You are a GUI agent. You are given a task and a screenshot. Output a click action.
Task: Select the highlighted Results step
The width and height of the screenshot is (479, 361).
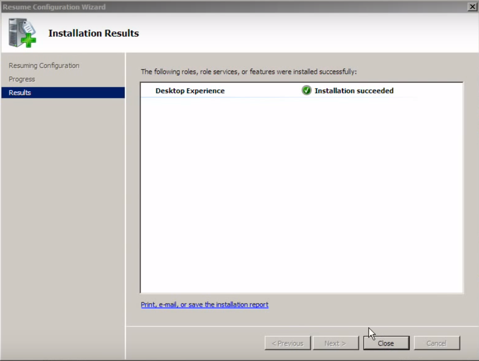coord(20,93)
